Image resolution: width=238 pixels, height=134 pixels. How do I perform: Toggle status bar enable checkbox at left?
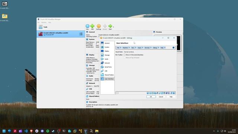118,93
